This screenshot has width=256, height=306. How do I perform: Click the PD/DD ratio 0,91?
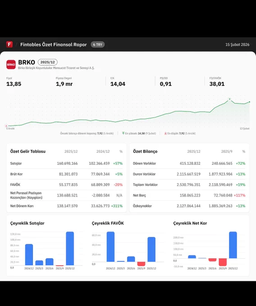[x=165, y=84]
